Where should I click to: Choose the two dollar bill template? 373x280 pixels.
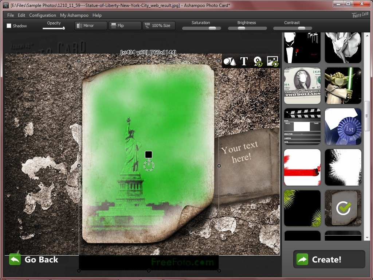pyautogui.click(x=302, y=86)
